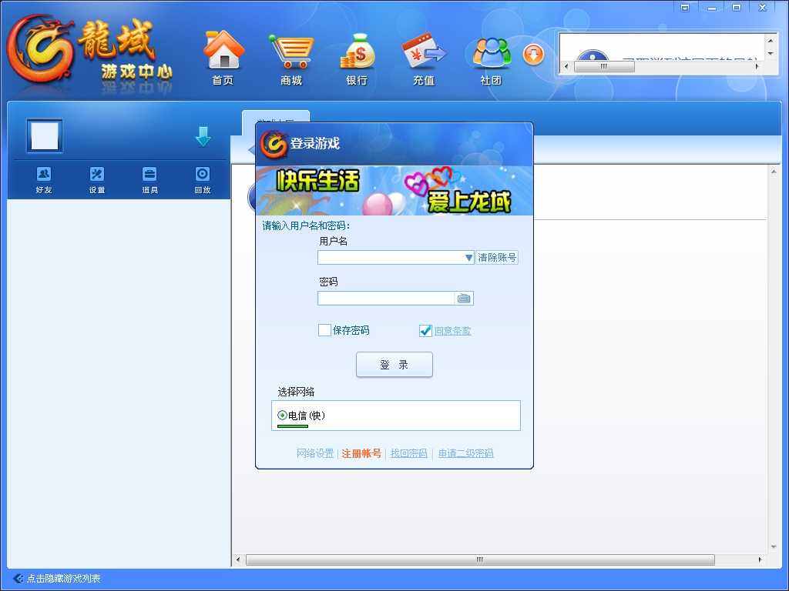This screenshot has height=591, width=789.
Task: Open the 设置 settings icon
Action: click(x=96, y=179)
